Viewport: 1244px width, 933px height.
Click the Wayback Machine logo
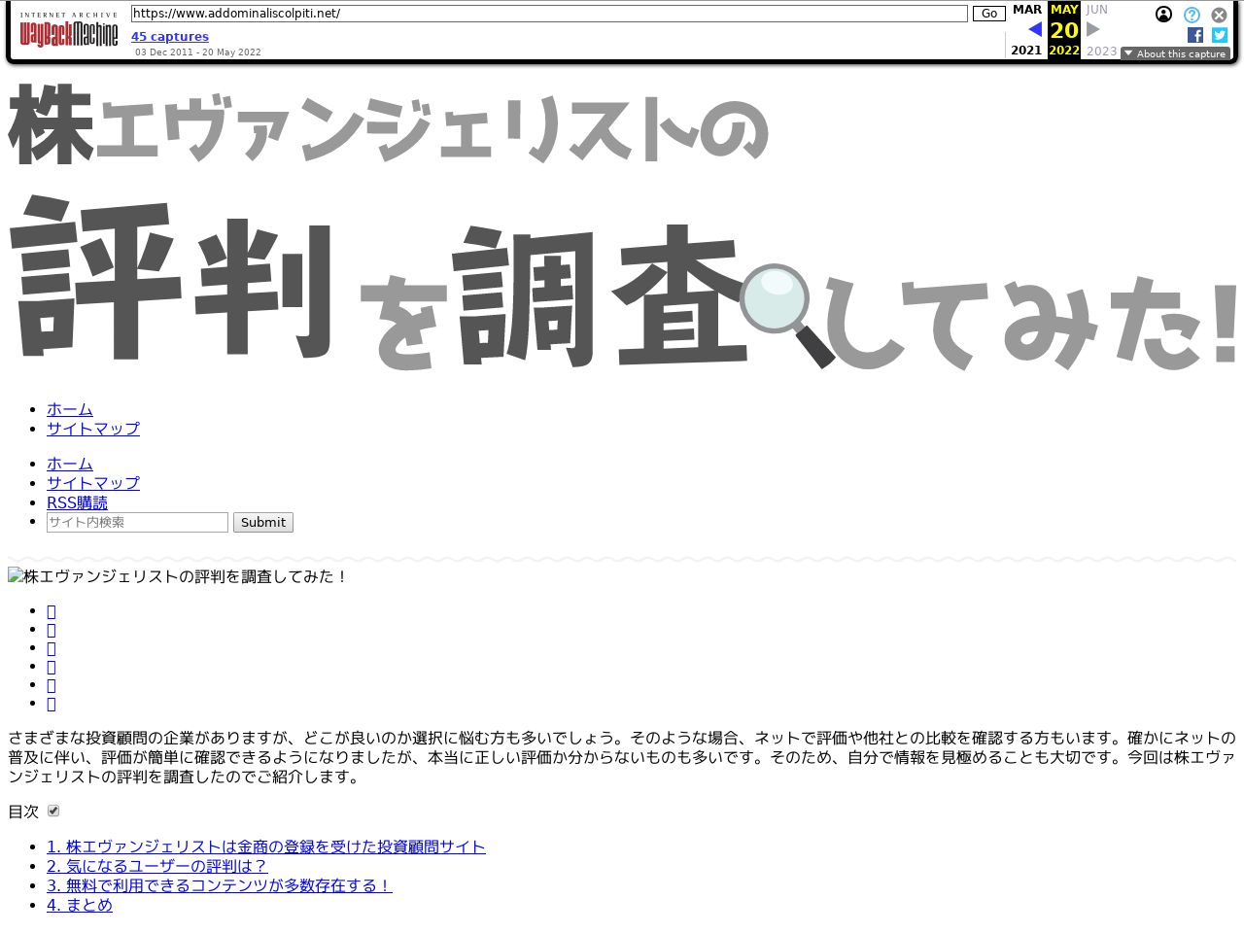point(68,31)
